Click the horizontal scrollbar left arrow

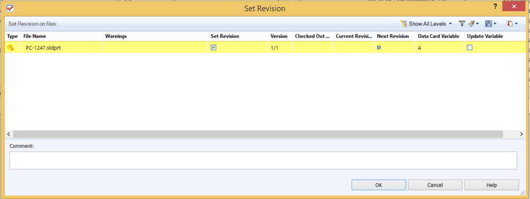pos(8,134)
